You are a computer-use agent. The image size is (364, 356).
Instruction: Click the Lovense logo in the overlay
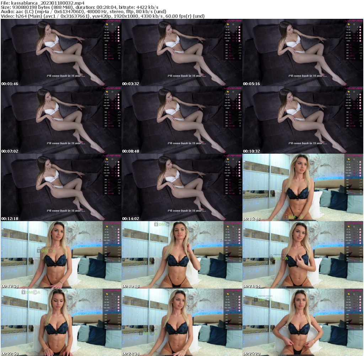pos(112,20)
